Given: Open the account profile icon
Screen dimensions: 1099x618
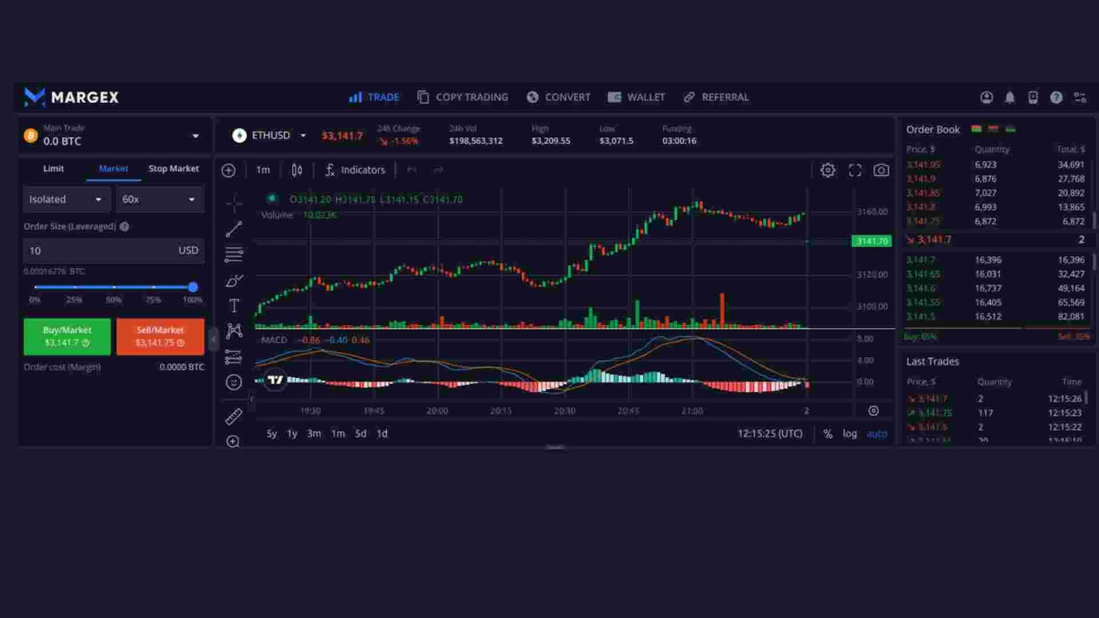Looking at the screenshot, I should [x=986, y=98].
